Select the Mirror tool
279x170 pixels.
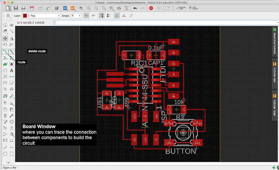coord(11,38)
